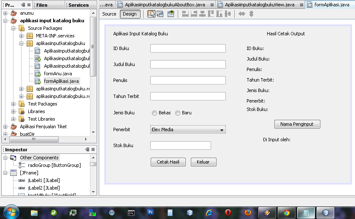Viewport: 355px width, 219px height.
Task: Launch Internet Explorer from taskbar
Action: point(209,213)
